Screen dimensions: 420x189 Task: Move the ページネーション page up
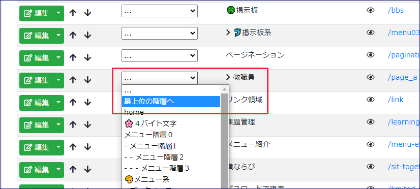tap(73, 58)
